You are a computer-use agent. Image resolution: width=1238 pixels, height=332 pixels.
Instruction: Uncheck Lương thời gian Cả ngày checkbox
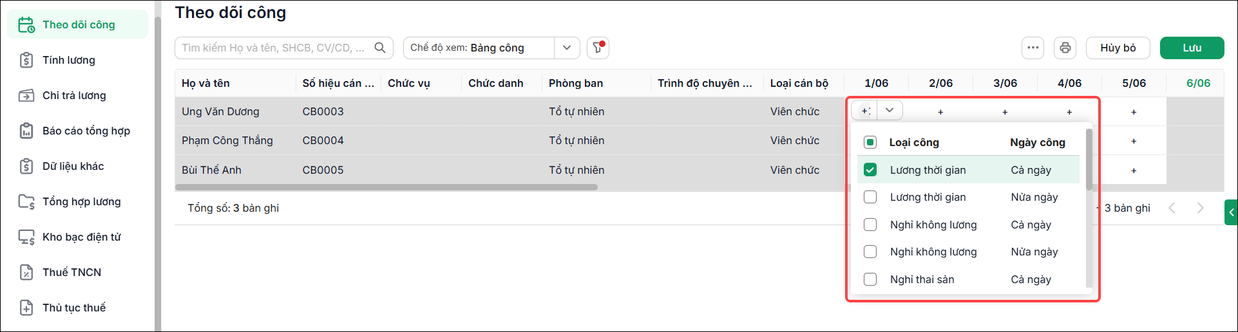[870, 170]
